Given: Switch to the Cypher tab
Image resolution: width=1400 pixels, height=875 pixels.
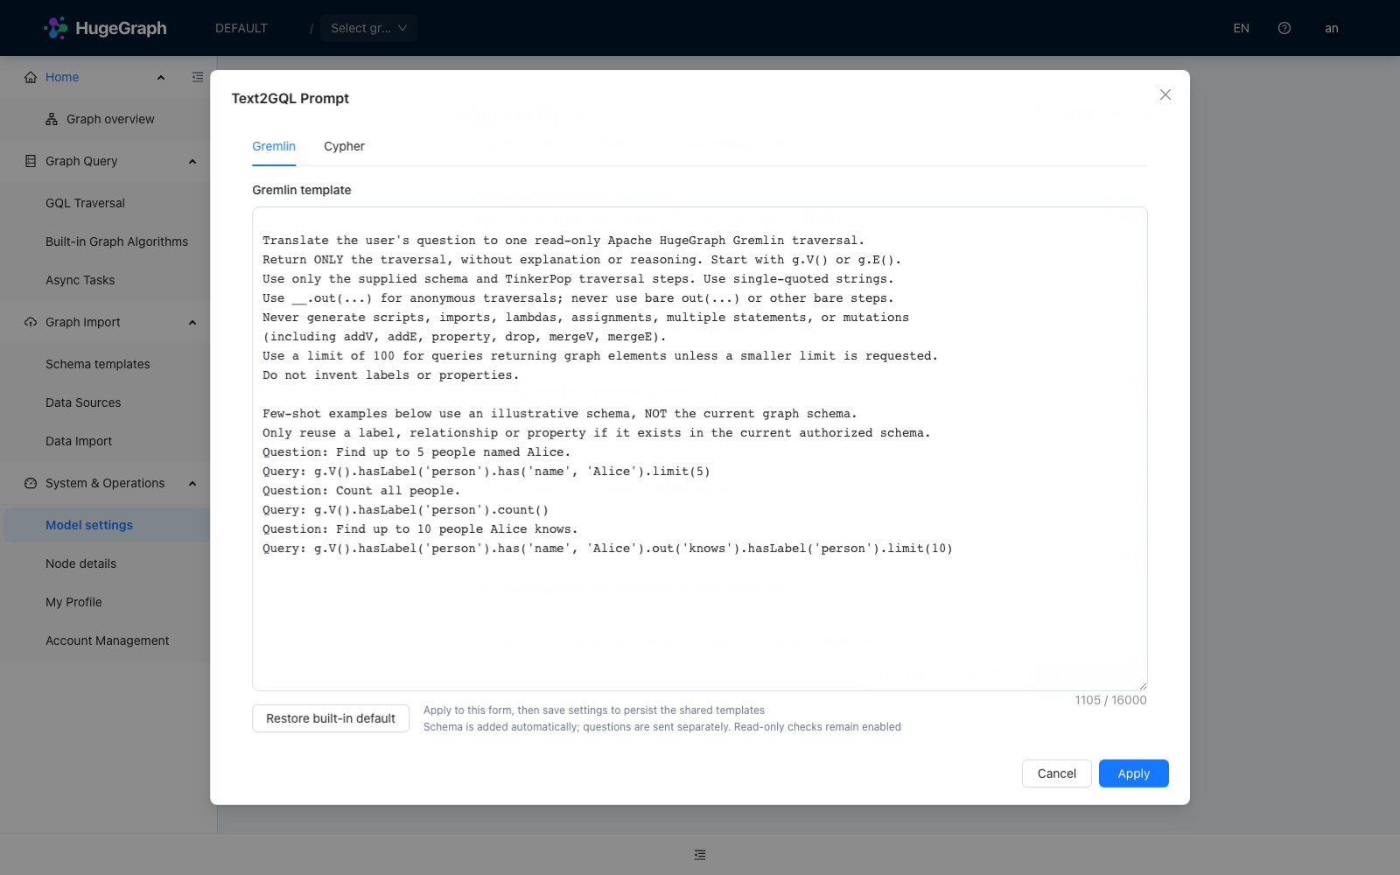Looking at the screenshot, I should pyautogui.click(x=344, y=146).
